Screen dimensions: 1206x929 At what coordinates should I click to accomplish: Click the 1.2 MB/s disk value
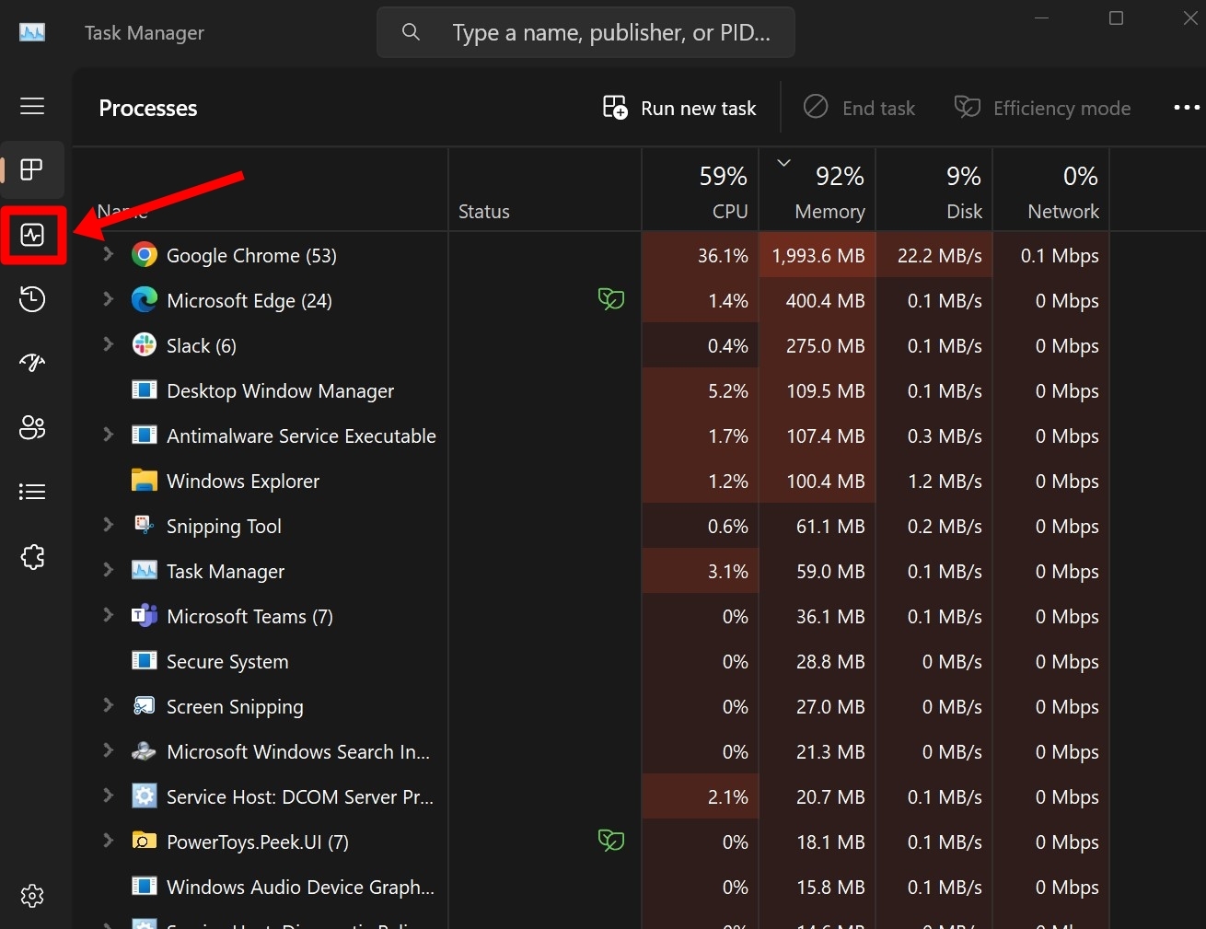pyautogui.click(x=945, y=481)
